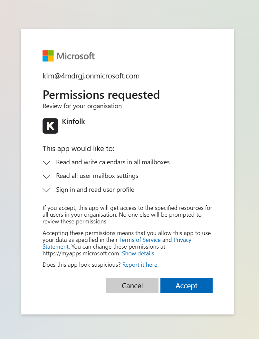The height and width of the screenshot is (339, 259).
Task: Click 'Review for your organisation' subtitle
Action: 82,106
